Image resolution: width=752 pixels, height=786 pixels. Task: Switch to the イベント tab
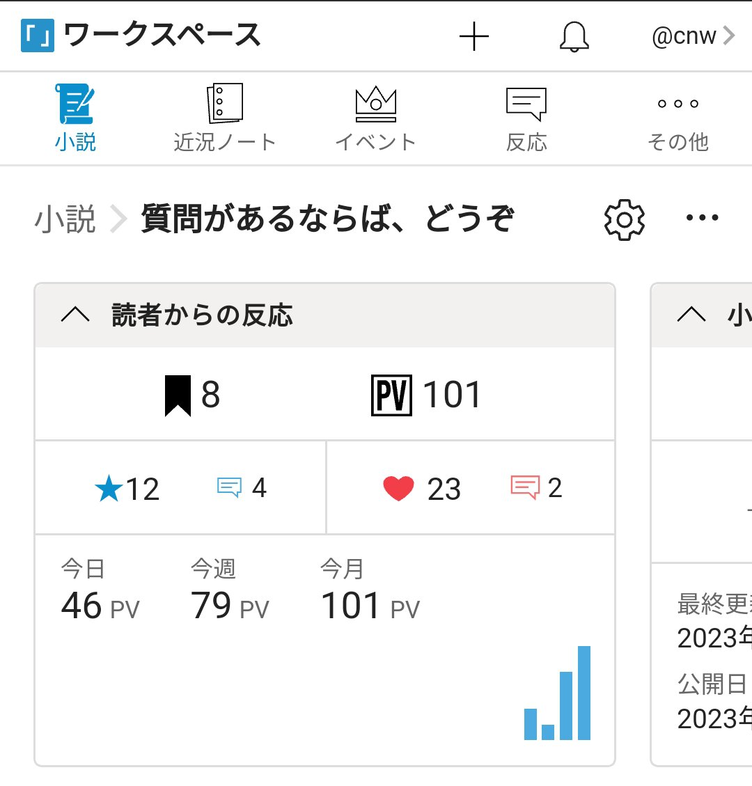tap(376, 118)
